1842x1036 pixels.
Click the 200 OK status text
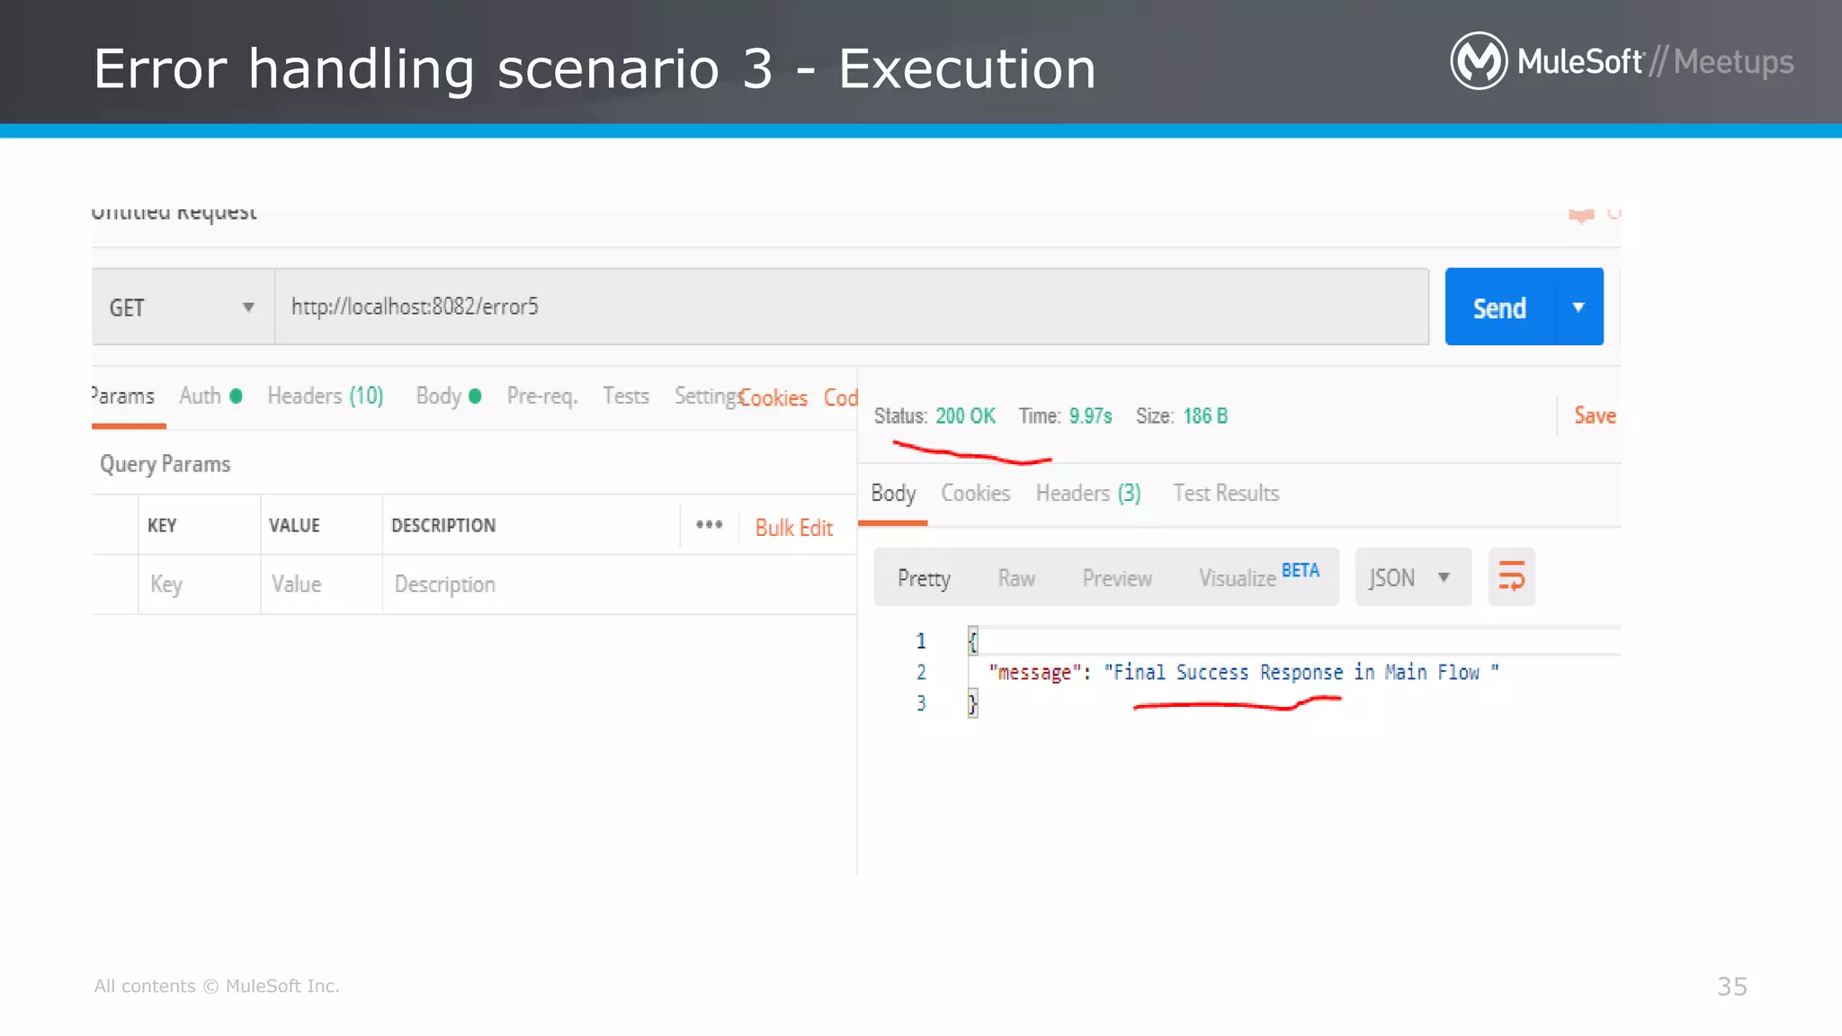click(965, 415)
